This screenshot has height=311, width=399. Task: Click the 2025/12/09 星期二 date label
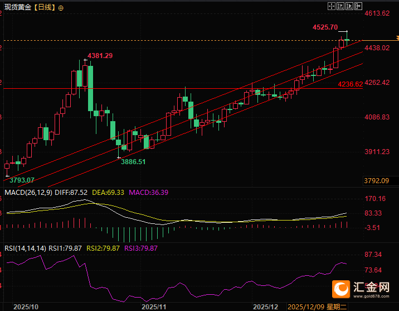pyautogui.click(x=317, y=307)
